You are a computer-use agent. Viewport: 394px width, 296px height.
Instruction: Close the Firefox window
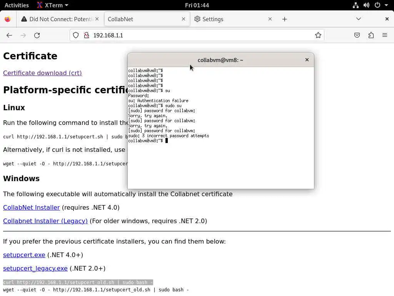pyautogui.click(x=387, y=19)
